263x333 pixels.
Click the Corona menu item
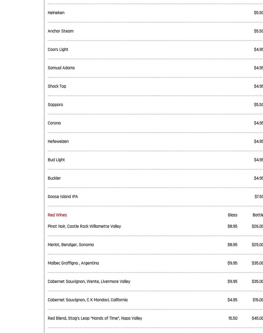tap(54, 123)
